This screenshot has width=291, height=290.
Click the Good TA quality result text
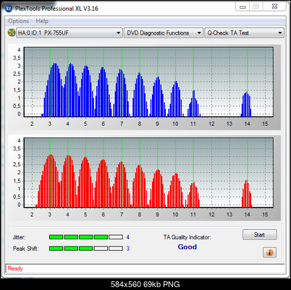point(187,247)
